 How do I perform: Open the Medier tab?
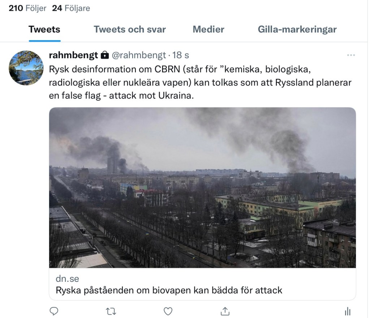[x=208, y=29]
